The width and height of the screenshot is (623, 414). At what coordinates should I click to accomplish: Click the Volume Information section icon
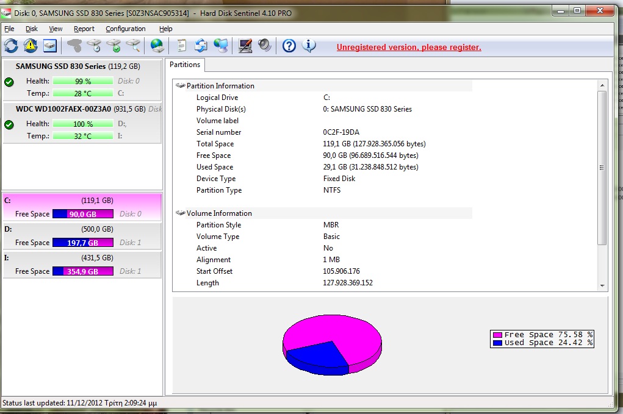pyautogui.click(x=181, y=213)
